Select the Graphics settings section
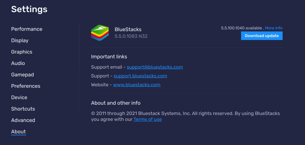Viewport: 305px width, 145px height. [x=22, y=52]
